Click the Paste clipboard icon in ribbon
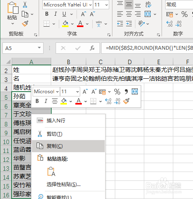The width and height of the screenshot is (193, 199). coord(13,8)
